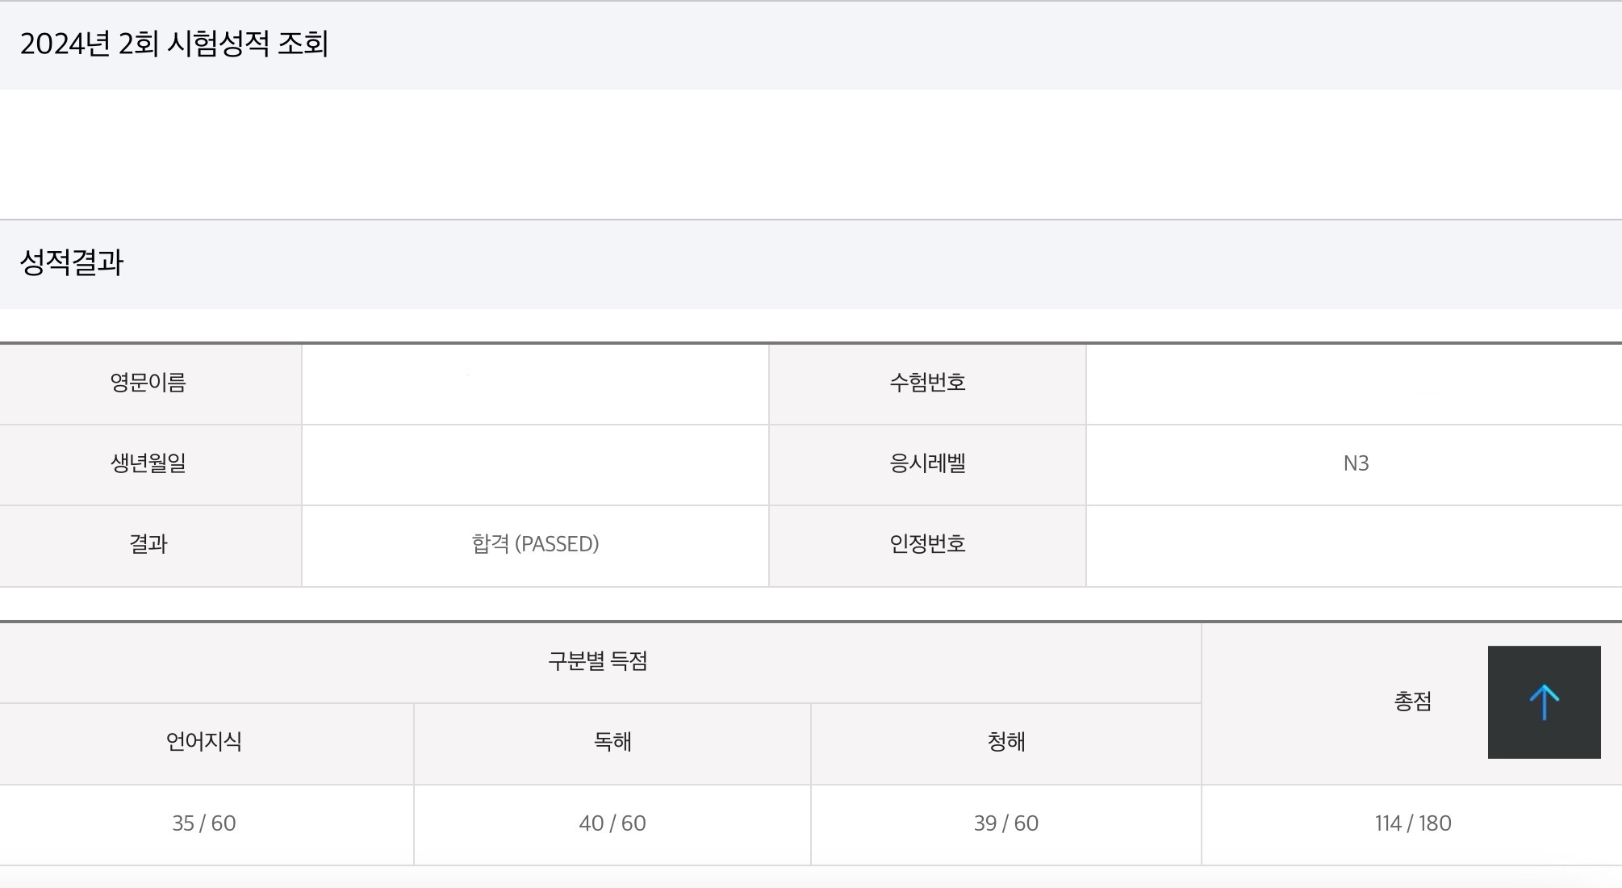This screenshot has width=1622, height=888.
Task: Click the 결과 label cell
Action: 148,544
